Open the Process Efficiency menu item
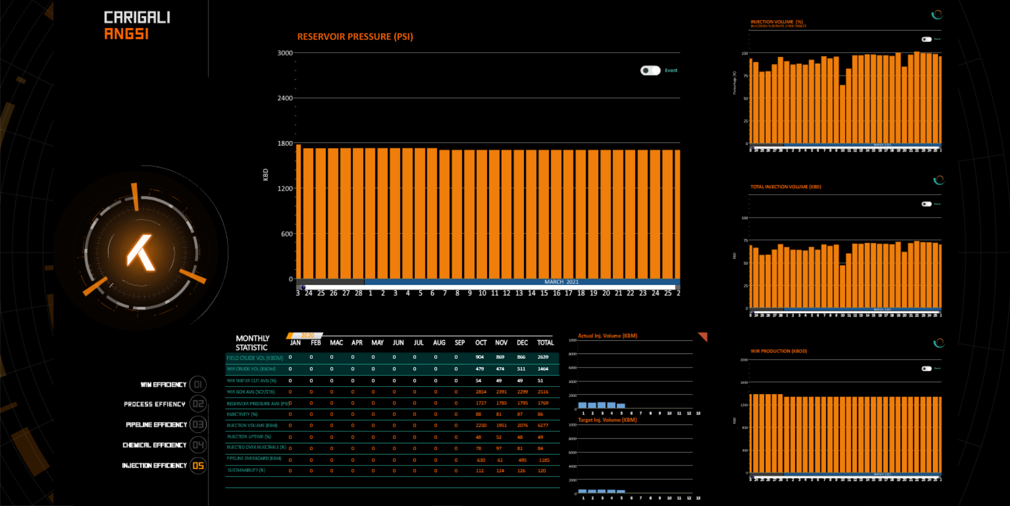Screen dimensions: 1010x506 [154, 404]
